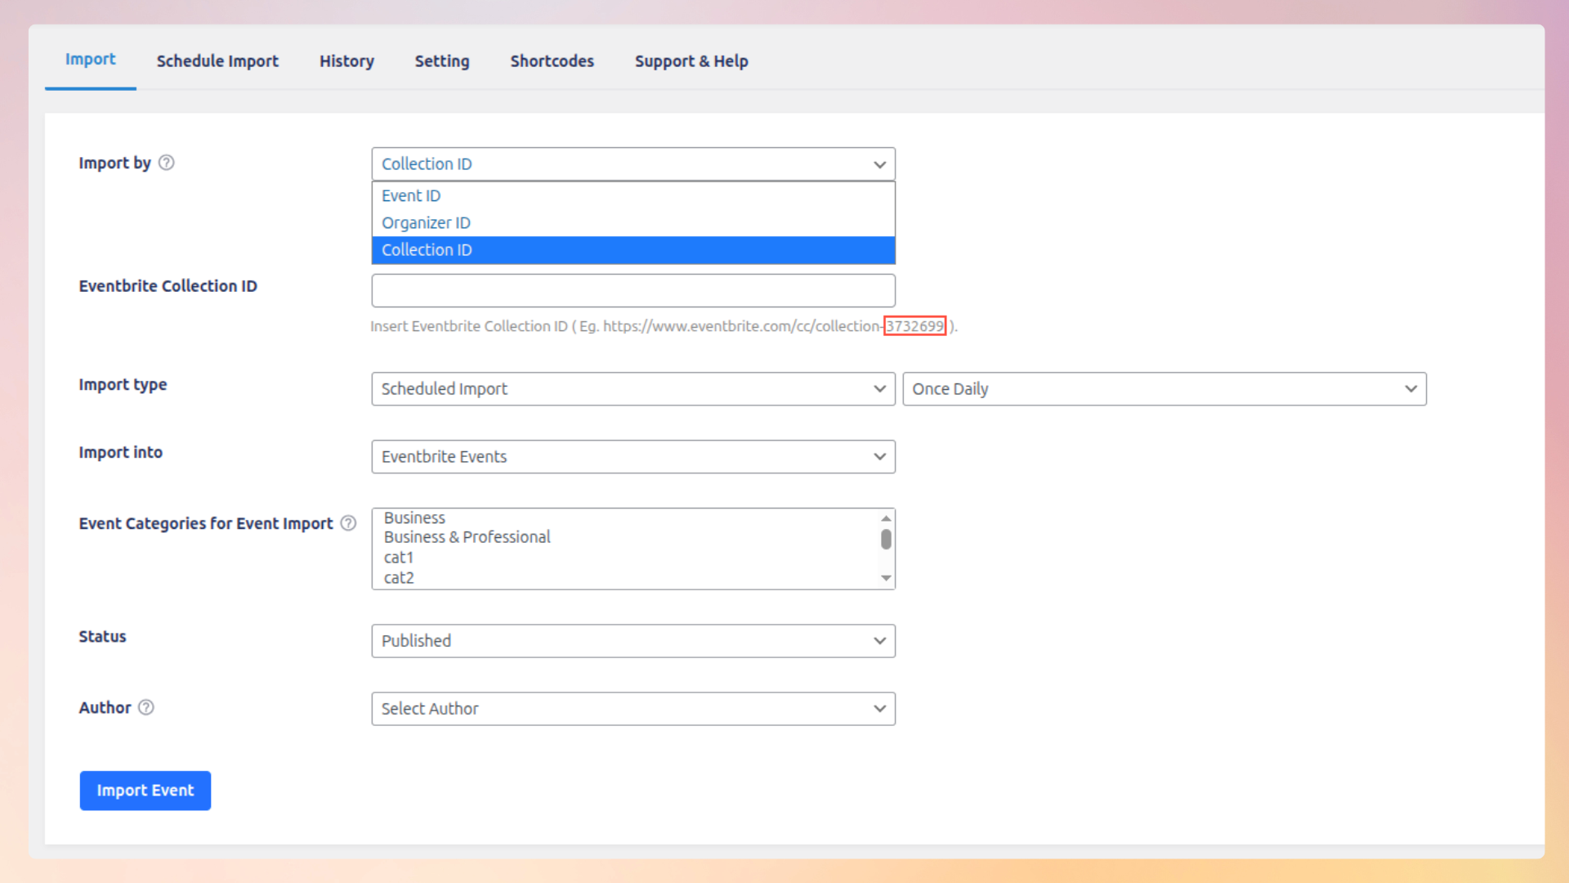Expand the Eventbrite Events import destination dropdown
Image resolution: width=1569 pixels, height=883 pixels.
(x=633, y=456)
